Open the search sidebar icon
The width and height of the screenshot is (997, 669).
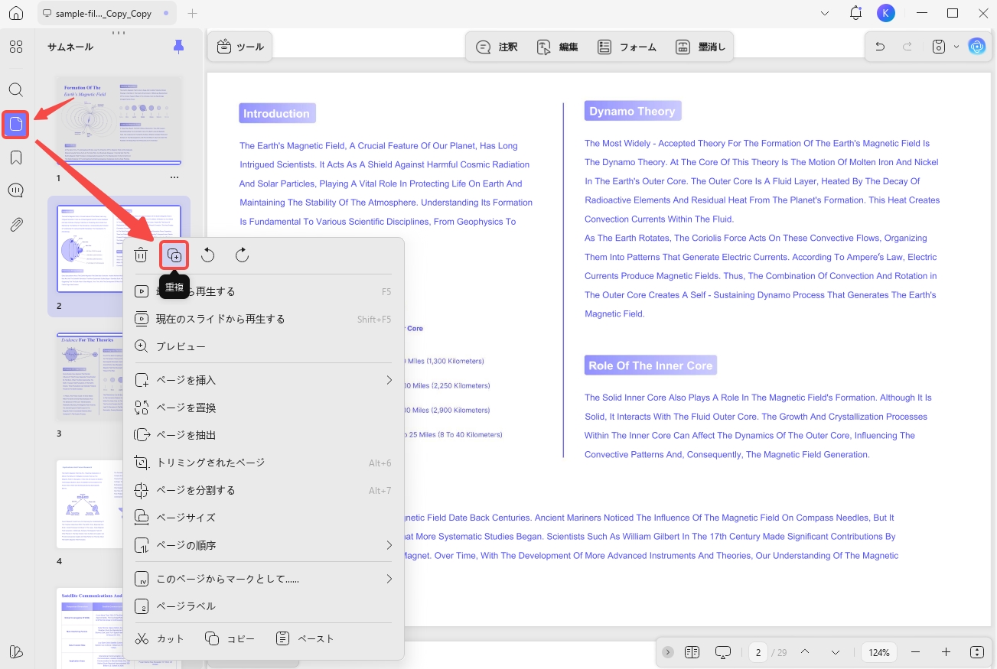pos(16,89)
